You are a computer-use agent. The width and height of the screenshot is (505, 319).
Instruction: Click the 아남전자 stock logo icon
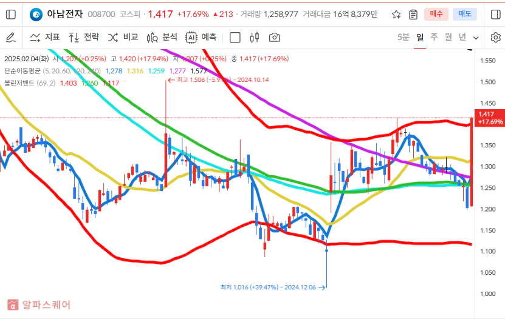coord(36,15)
